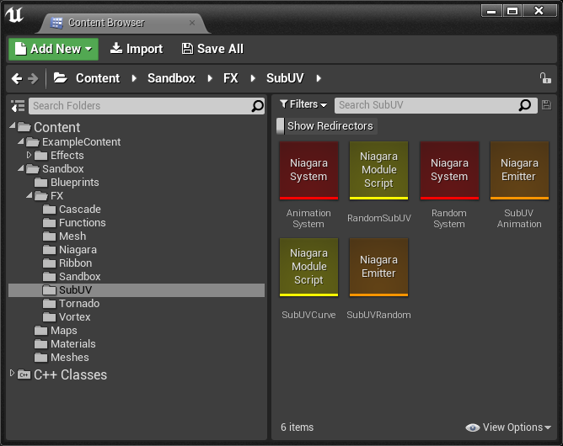Click the magnifier in Search SubUV
563x446 pixels.
(x=524, y=105)
